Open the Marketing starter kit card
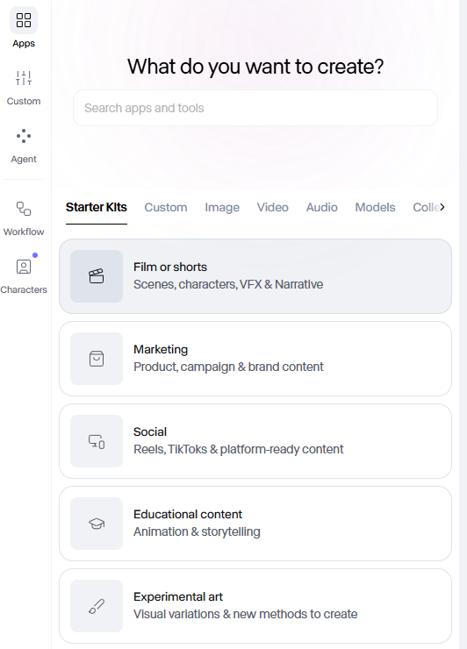The height and width of the screenshot is (649, 467). click(255, 359)
